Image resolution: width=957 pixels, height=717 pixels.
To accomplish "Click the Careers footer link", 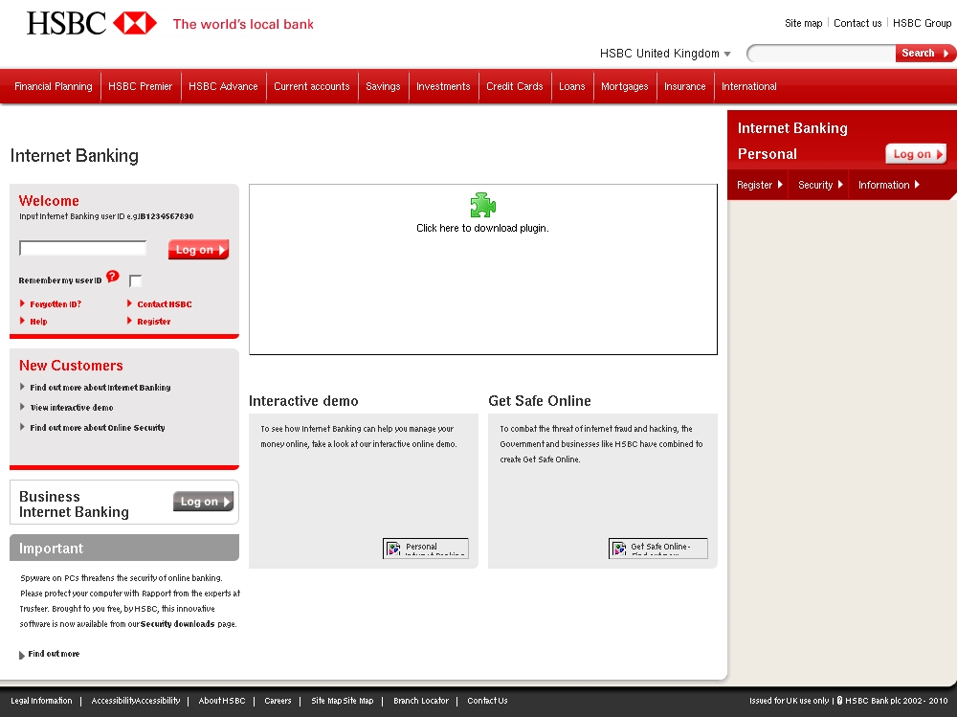I will [278, 701].
